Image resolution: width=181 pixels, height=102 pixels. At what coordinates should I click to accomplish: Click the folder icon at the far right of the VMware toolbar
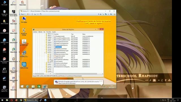coord(115,14)
